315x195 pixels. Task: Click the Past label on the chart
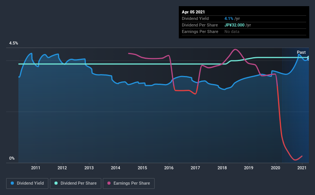[301, 52]
